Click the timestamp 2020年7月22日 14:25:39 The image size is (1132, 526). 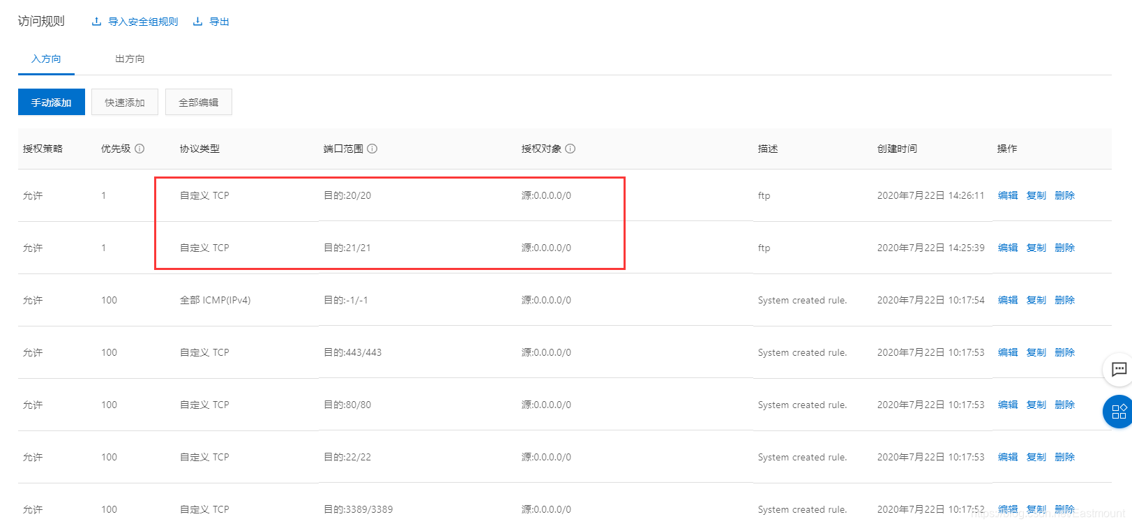tap(930, 248)
